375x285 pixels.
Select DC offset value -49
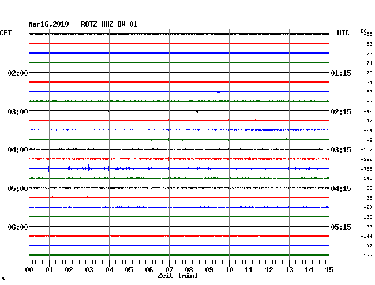[x=368, y=111]
